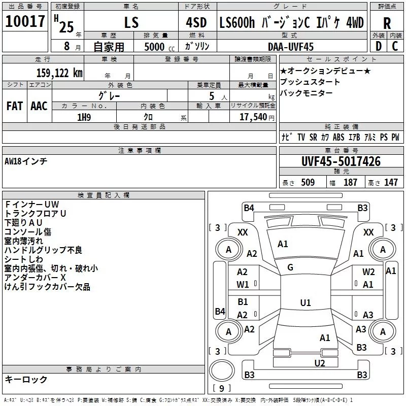Click the lot number 10017
406x406 pixels.
(x=25, y=21)
